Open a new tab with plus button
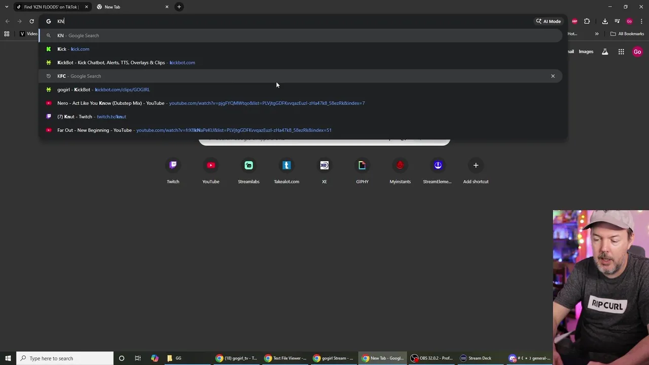 pos(179,7)
